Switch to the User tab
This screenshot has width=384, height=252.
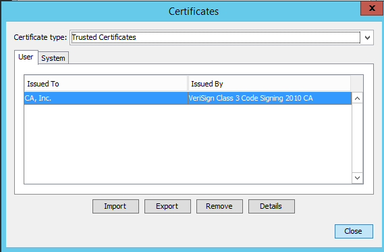(26, 57)
